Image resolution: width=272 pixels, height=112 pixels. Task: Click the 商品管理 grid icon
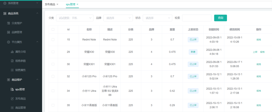[12, 108]
